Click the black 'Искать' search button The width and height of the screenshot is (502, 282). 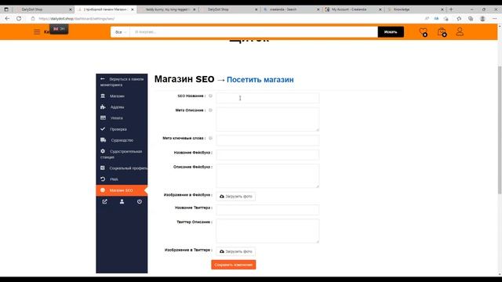click(x=391, y=32)
